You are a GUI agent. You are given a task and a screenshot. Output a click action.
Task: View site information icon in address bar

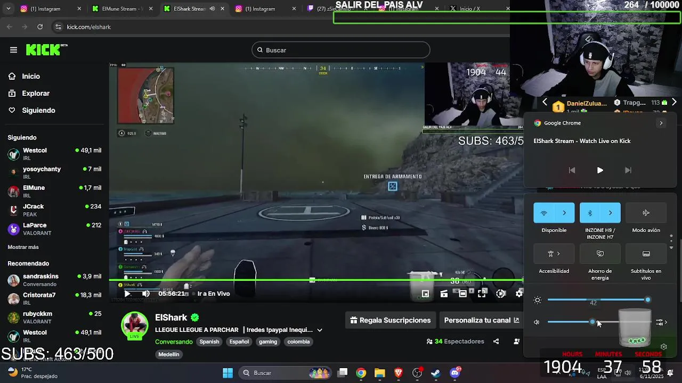click(58, 27)
